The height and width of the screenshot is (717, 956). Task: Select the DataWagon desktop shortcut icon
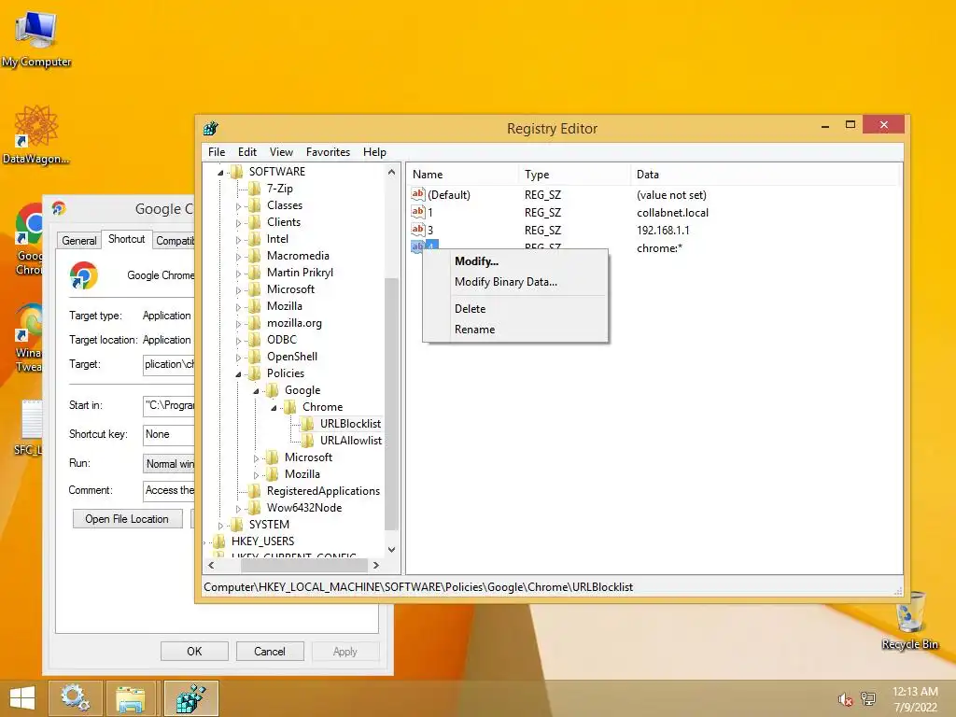[x=36, y=134]
